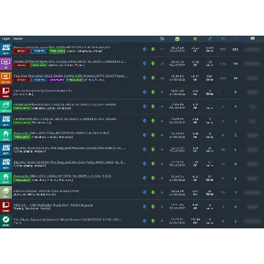This screenshot has height=264, width=264.
Task: Click the comments column header icon
Action: click(162, 39)
